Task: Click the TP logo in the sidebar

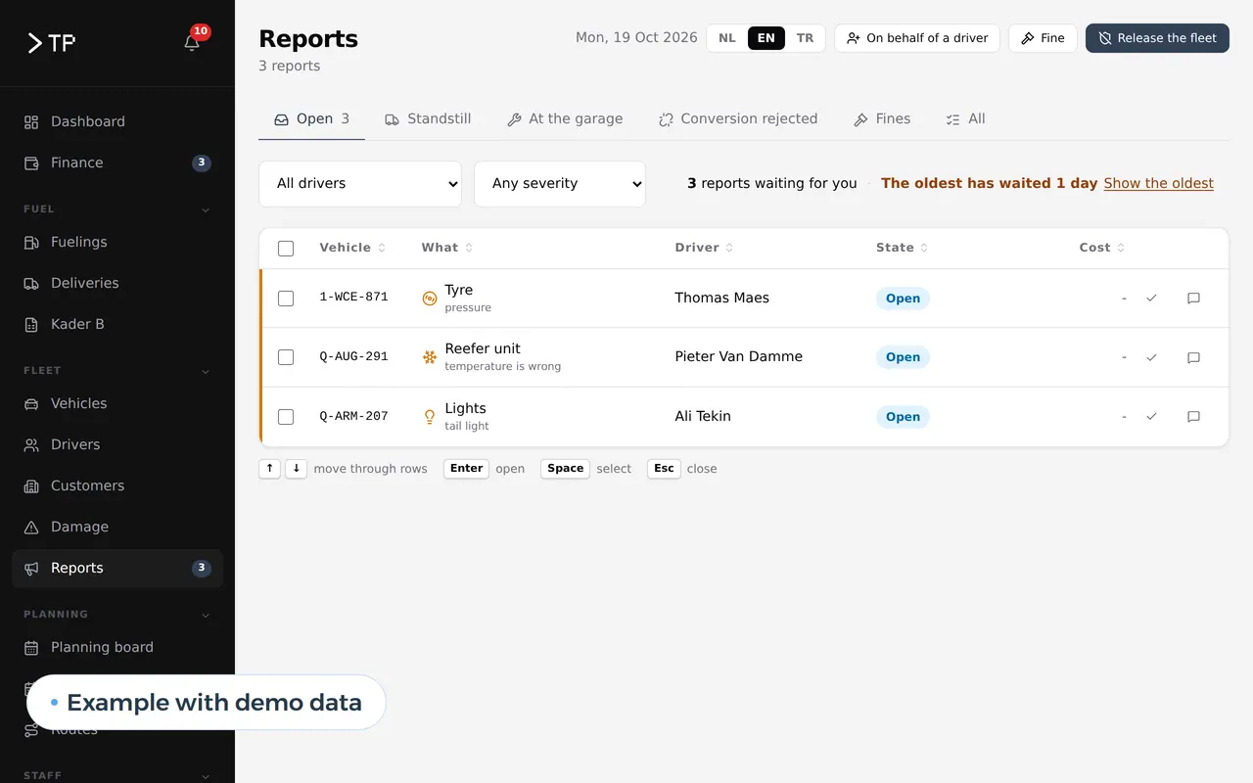Action: [x=51, y=43]
